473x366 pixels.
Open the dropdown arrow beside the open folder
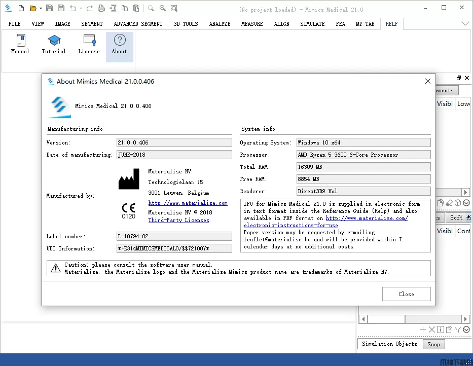tap(40, 9)
